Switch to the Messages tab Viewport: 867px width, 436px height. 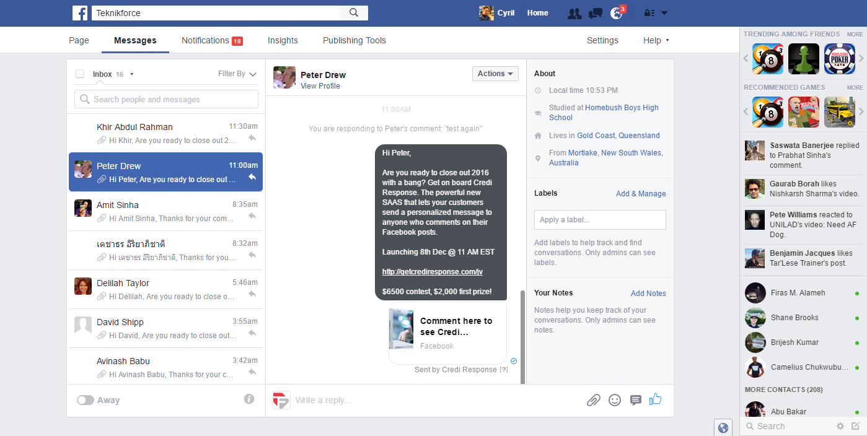135,40
